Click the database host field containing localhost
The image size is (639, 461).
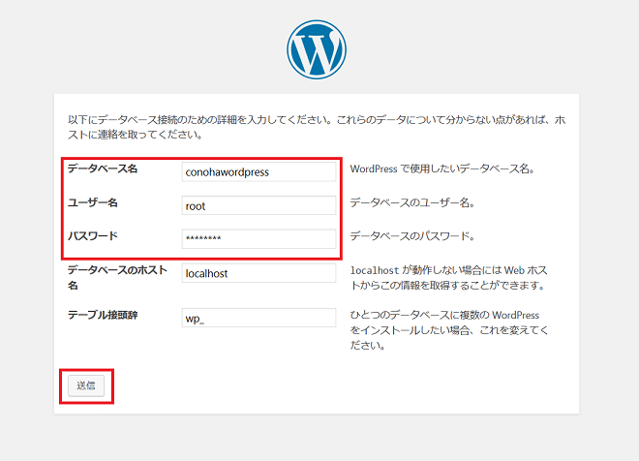[x=259, y=273]
